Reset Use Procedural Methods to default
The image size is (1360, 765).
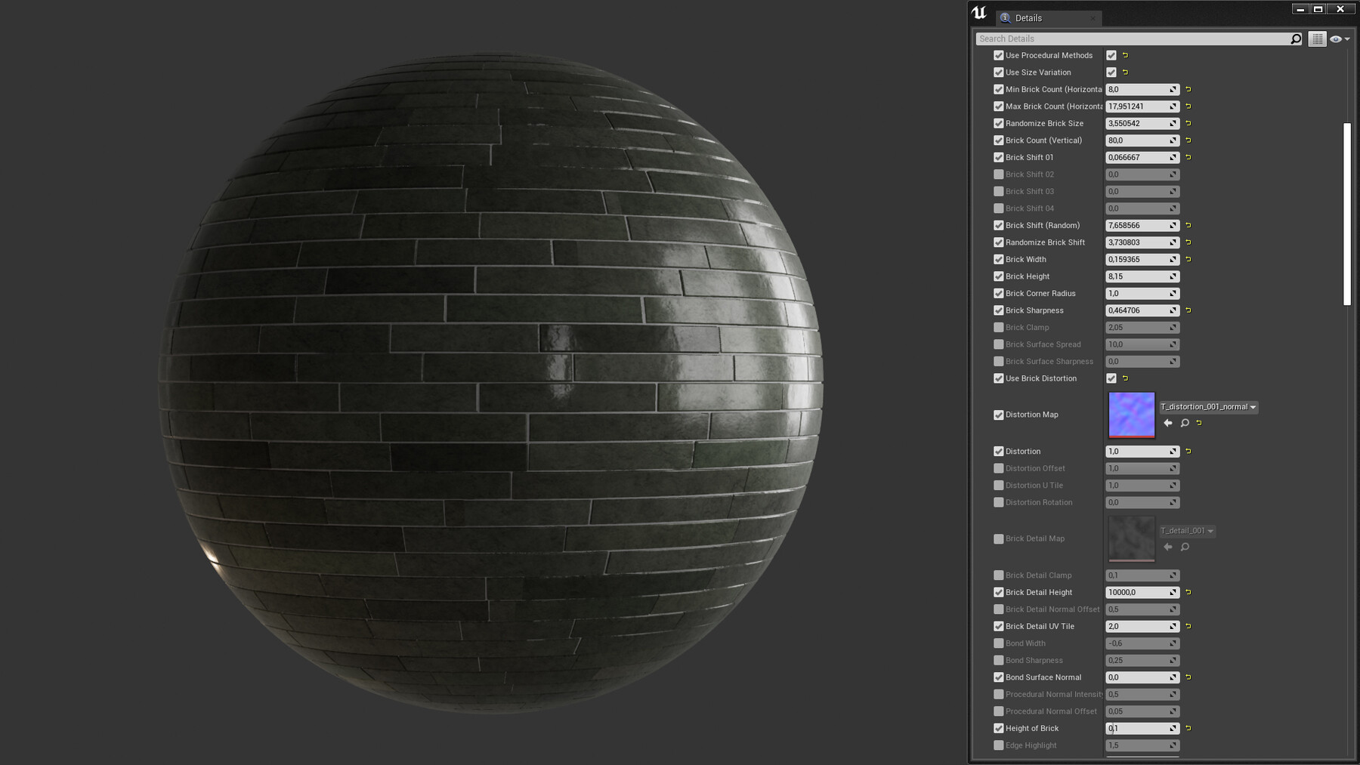point(1125,55)
